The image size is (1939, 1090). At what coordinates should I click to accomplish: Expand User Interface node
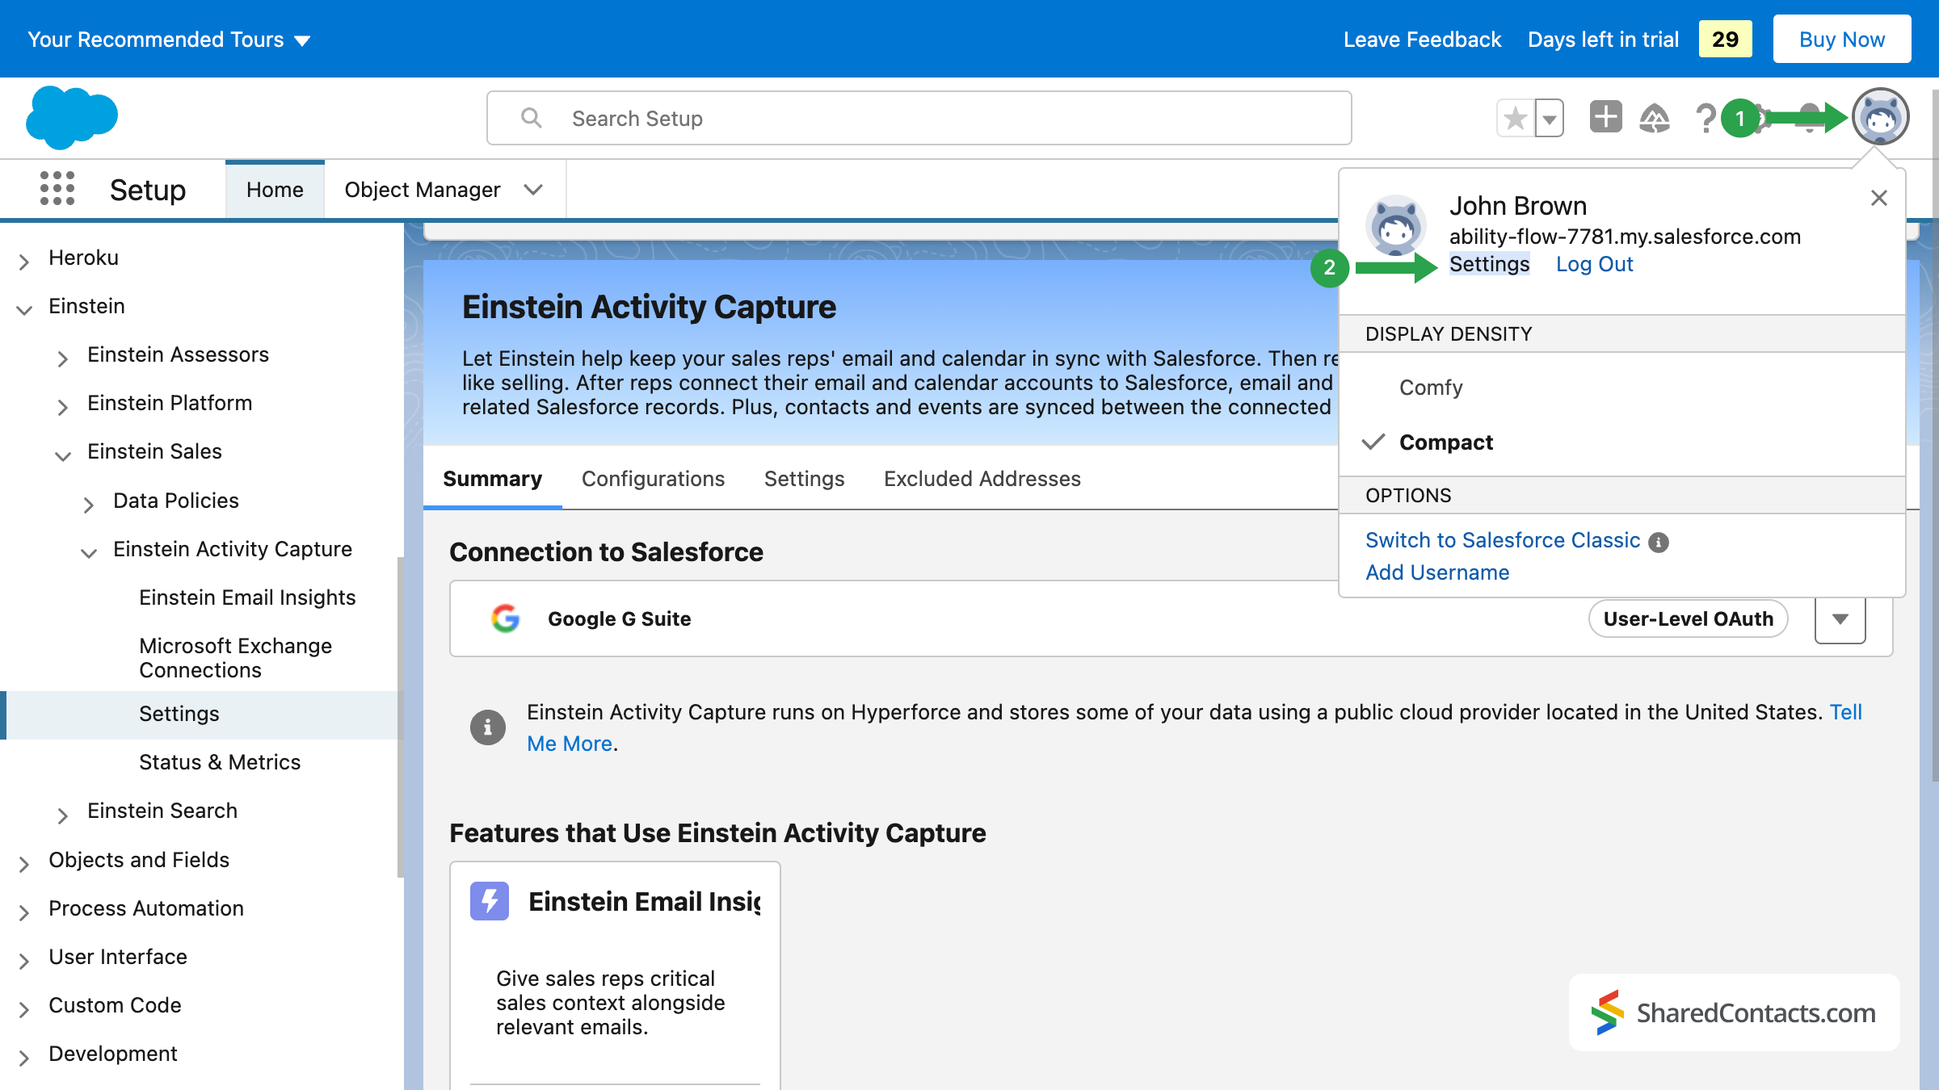pyautogui.click(x=24, y=961)
